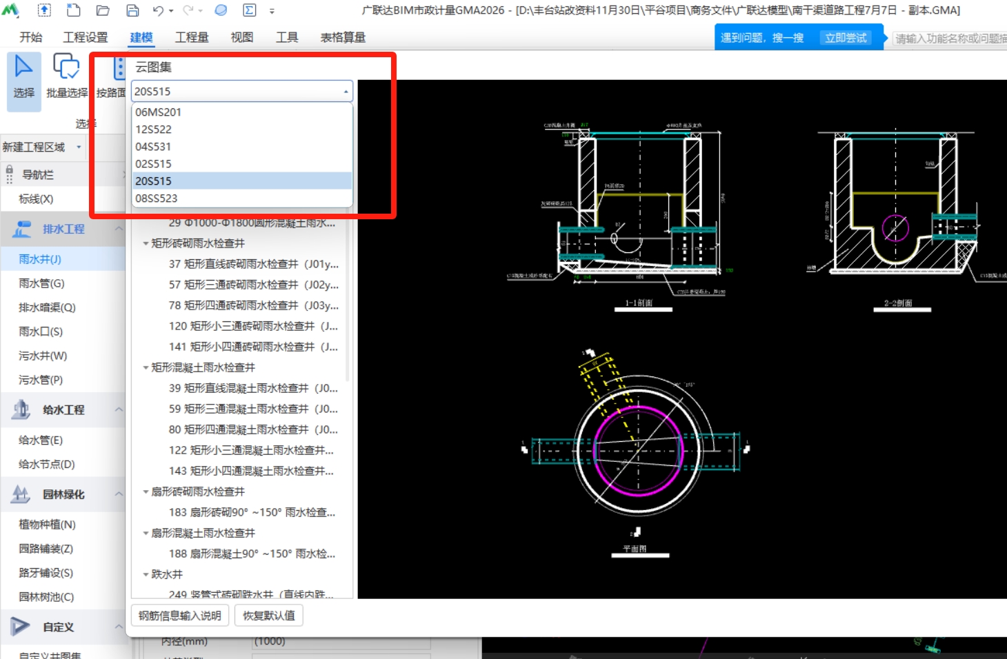
Task: Select tree item 39 矩形直线混凝土雨水检查井
Action: [254, 388]
